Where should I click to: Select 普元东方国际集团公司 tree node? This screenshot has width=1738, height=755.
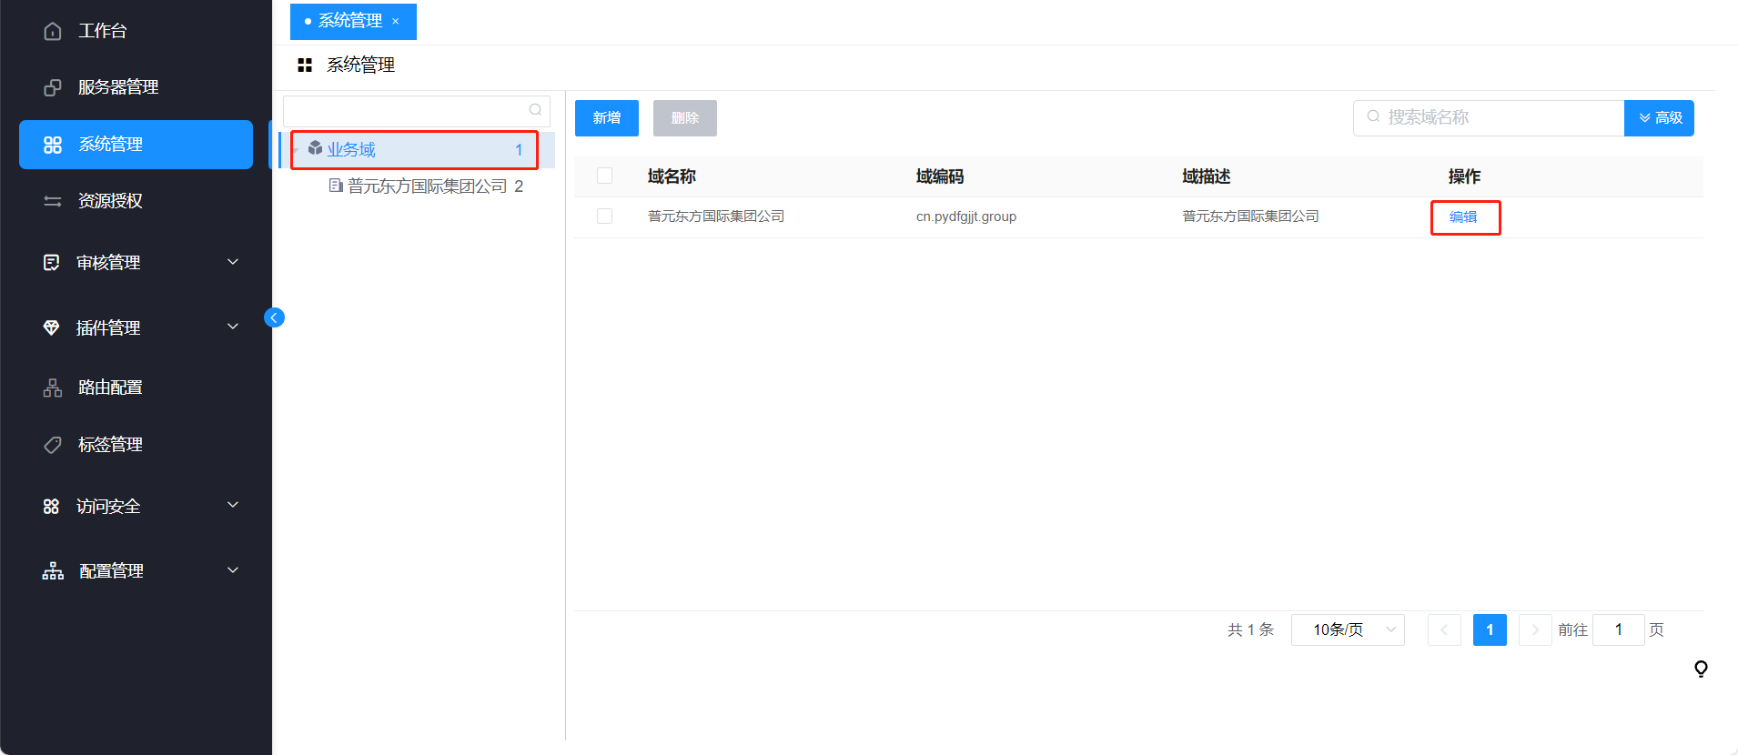428,186
